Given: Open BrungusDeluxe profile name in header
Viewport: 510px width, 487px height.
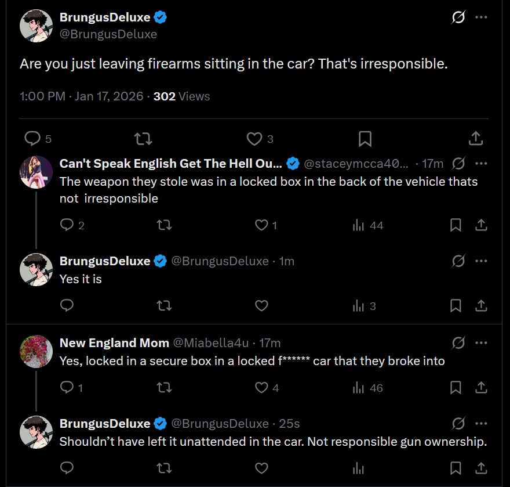Looking at the screenshot, I should [105, 17].
